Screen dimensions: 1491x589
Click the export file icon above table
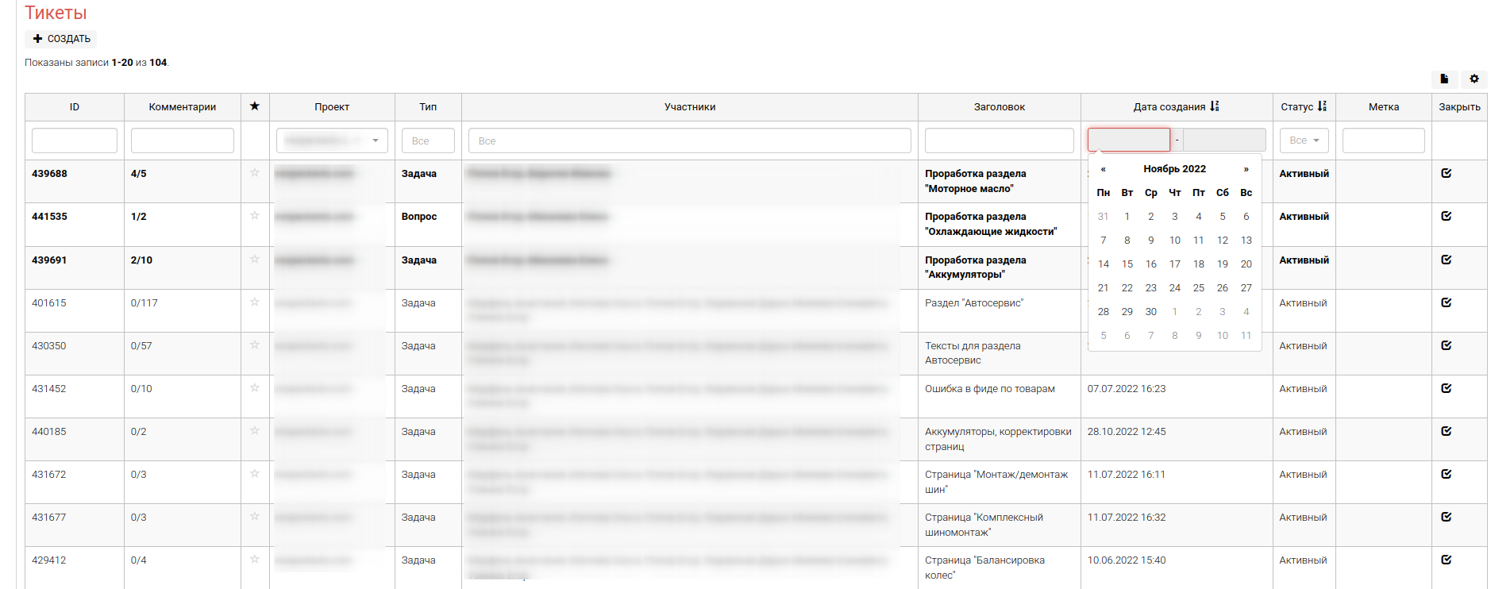point(1444,79)
